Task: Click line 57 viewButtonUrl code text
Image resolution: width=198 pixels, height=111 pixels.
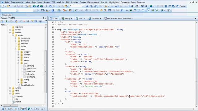Action: 118,96
